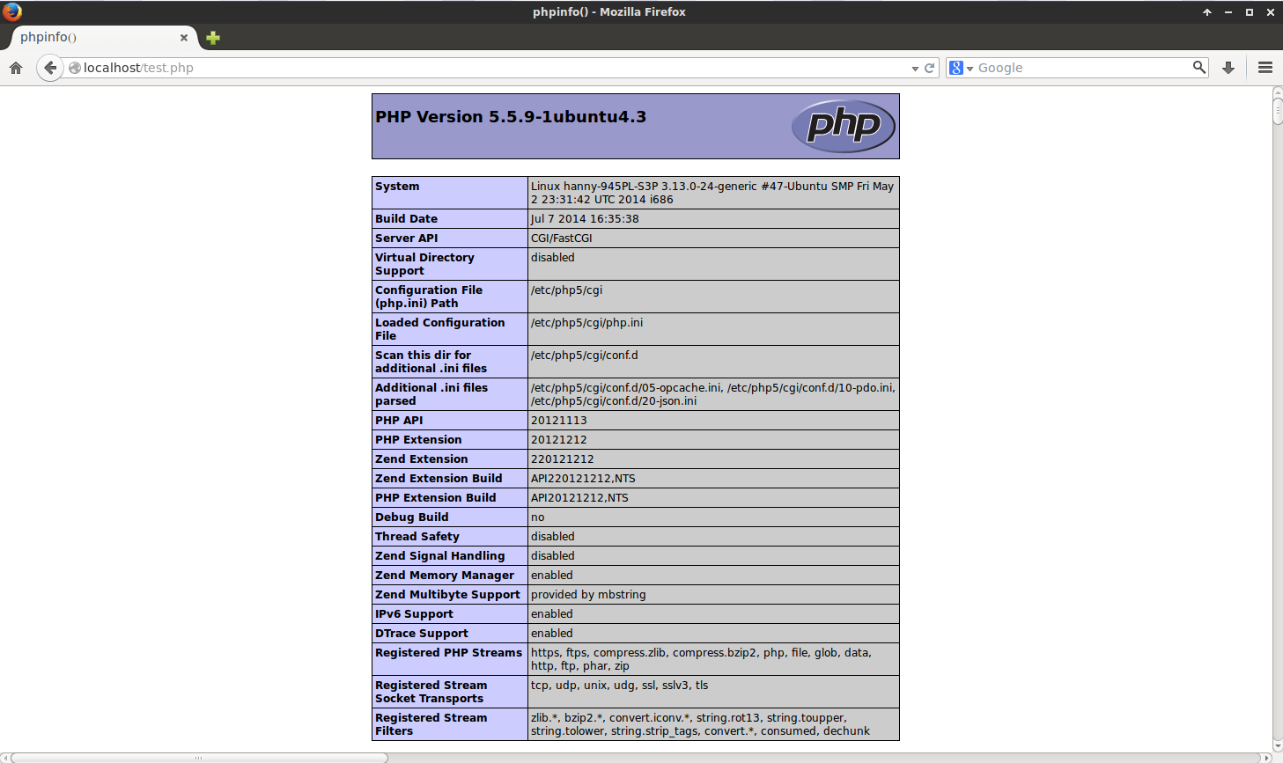Open the URL history dropdown arrow

coord(915,69)
